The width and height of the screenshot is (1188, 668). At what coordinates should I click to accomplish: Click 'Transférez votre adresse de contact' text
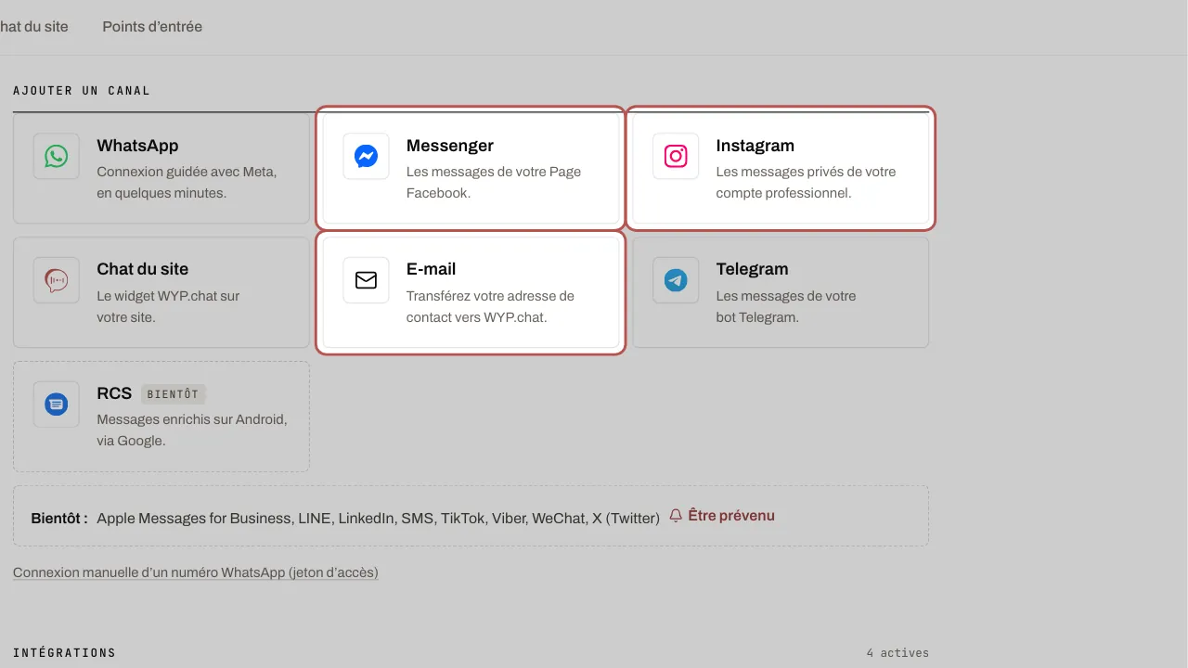490,306
